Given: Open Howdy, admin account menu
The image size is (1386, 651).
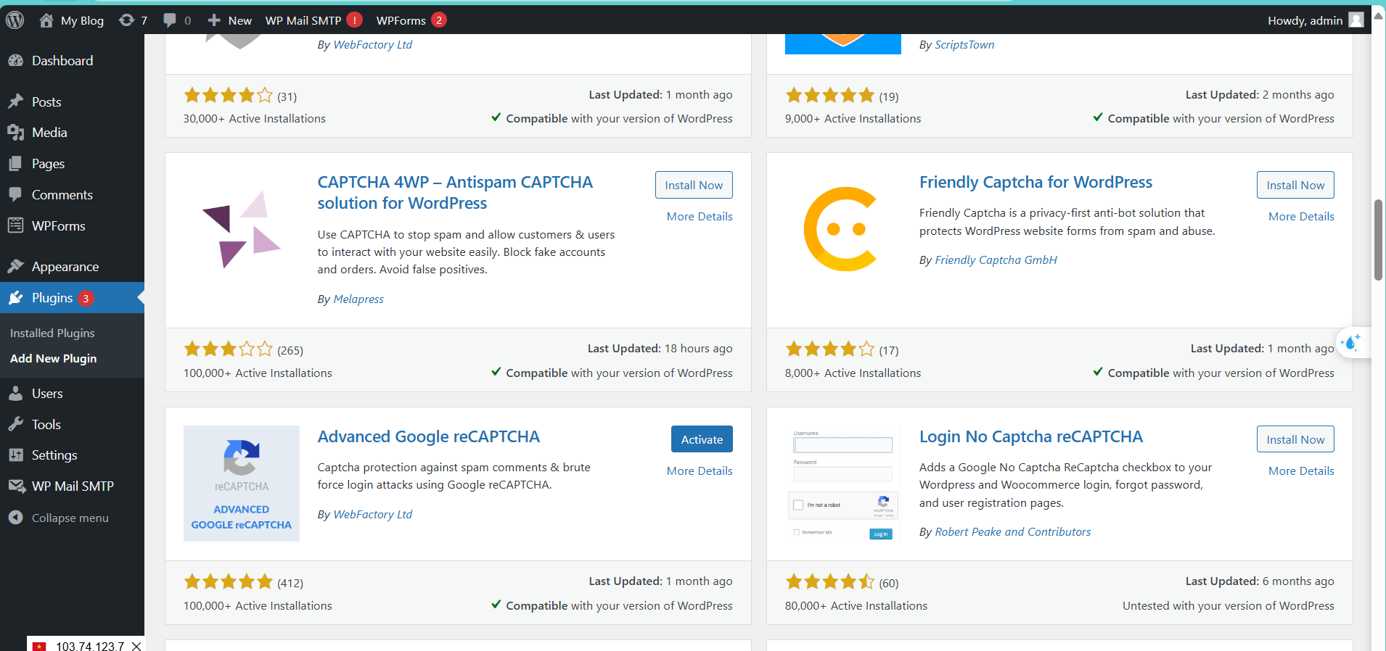Looking at the screenshot, I should click(1315, 20).
